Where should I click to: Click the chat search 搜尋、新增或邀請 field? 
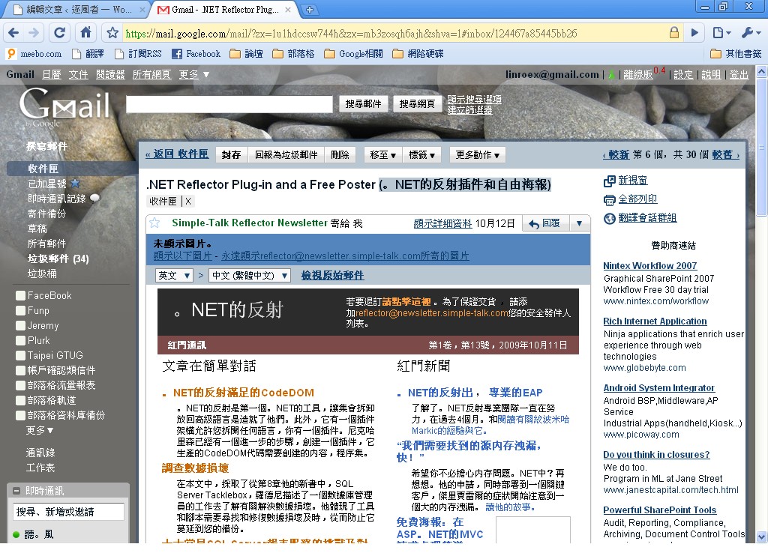pyautogui.click(x=68, y=512)
